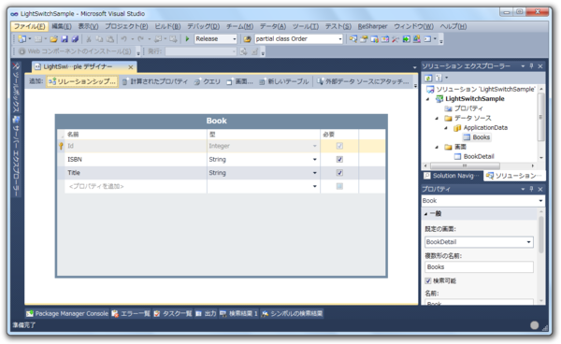Click the Install Web Components icon
This screenshot has width=561, height=344.
pos(22,51)
